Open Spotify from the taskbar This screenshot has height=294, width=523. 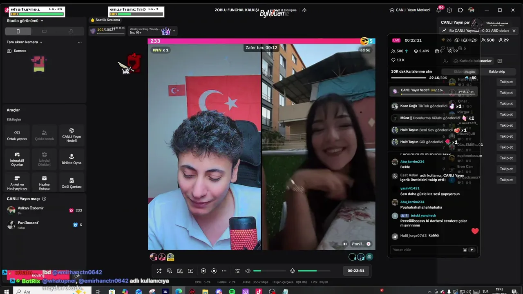232,292
